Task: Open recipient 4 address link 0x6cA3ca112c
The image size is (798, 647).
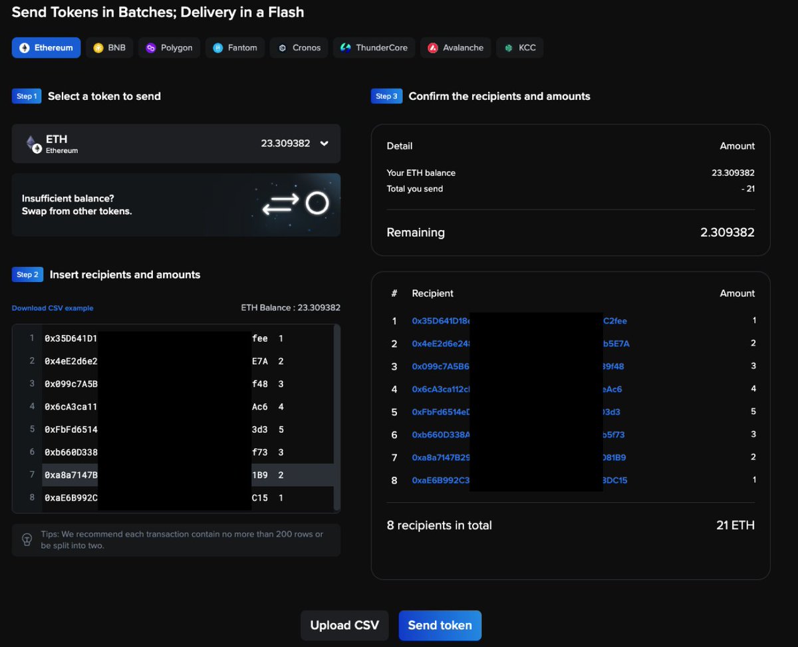Action: pyautogui.click(x=517, y=389)
